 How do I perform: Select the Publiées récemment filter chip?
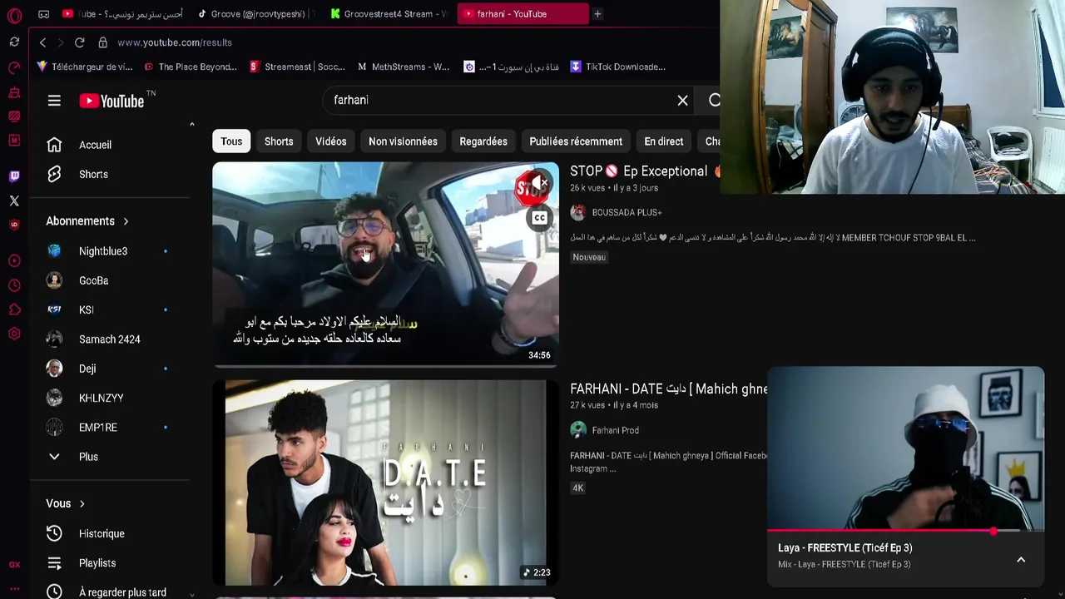point(576,141)
